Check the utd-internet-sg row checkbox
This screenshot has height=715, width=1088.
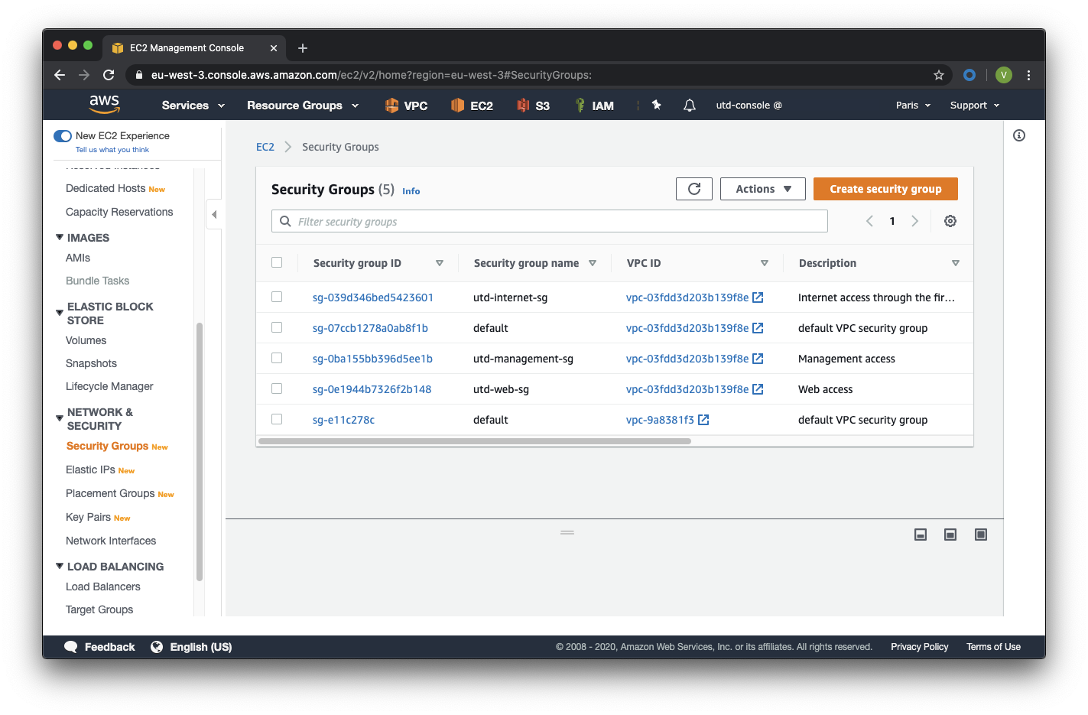[x=277, y=297]
